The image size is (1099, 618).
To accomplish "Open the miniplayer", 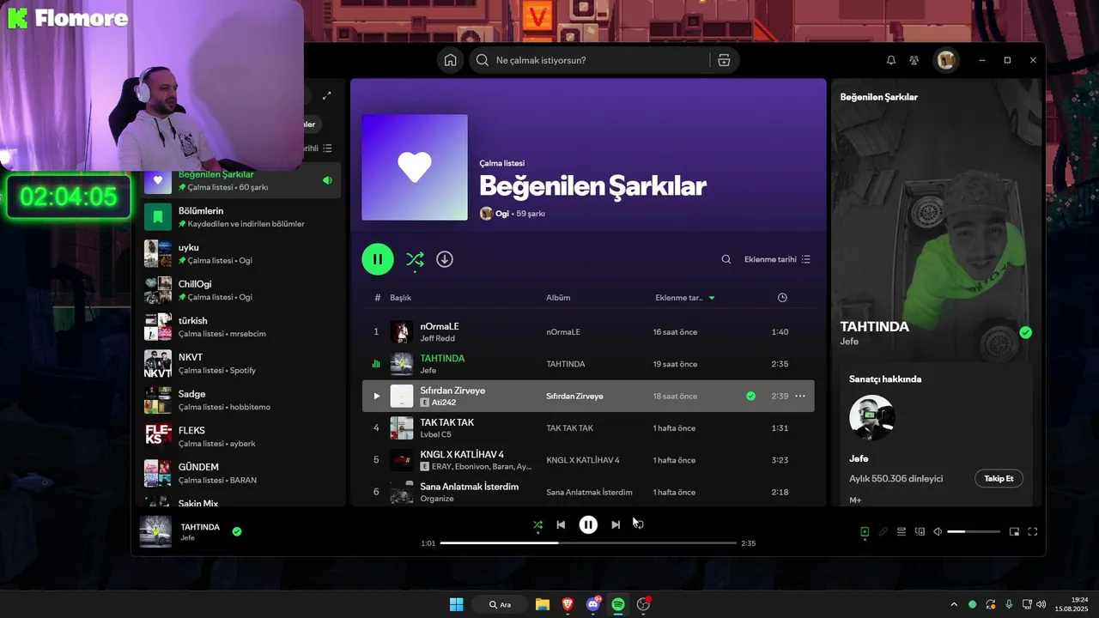I will (x=1014, y=531).
